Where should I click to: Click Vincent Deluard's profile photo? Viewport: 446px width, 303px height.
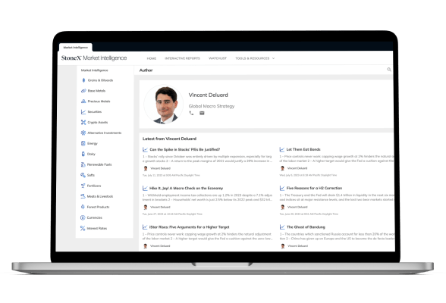164,105
